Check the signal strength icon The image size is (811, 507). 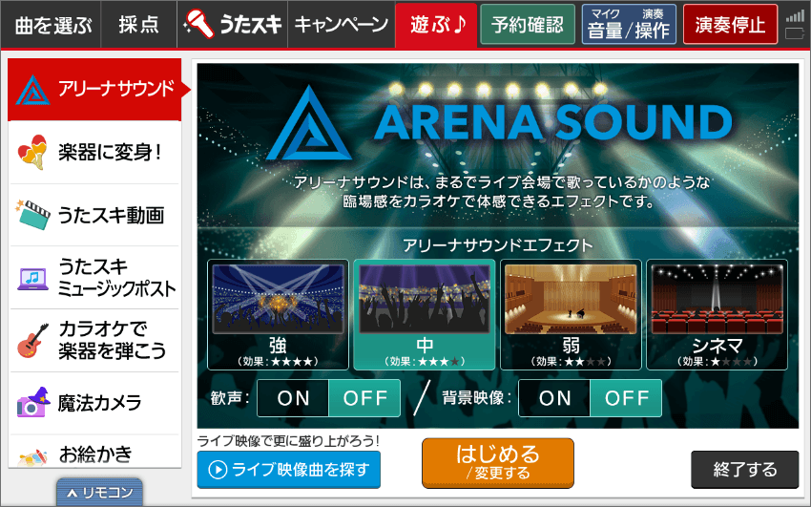pyautogui.click(x=795, y=16)
